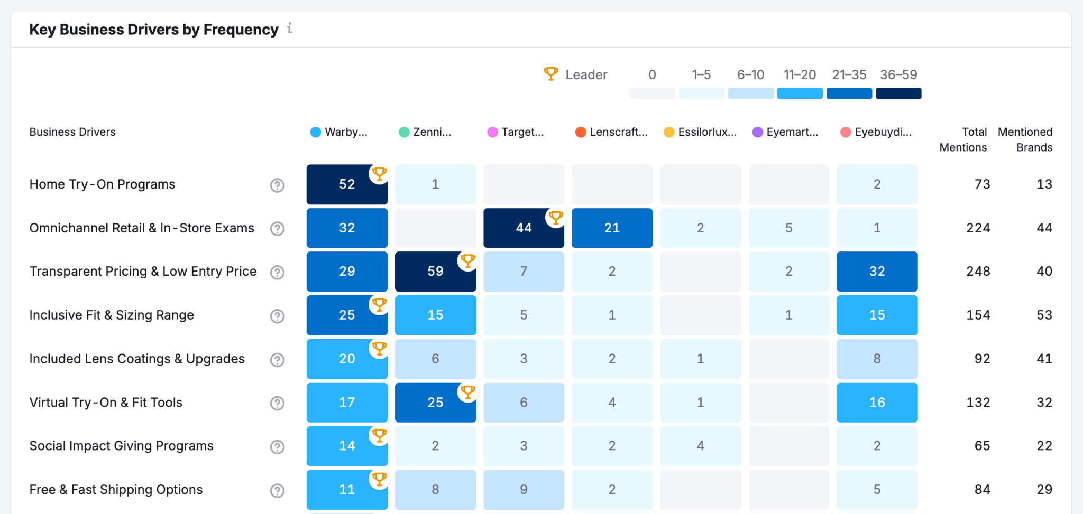Viewport: 1083px width, 514px height.
Task: Open help for Home Try-On Programs
Action: tap(277, 185)
